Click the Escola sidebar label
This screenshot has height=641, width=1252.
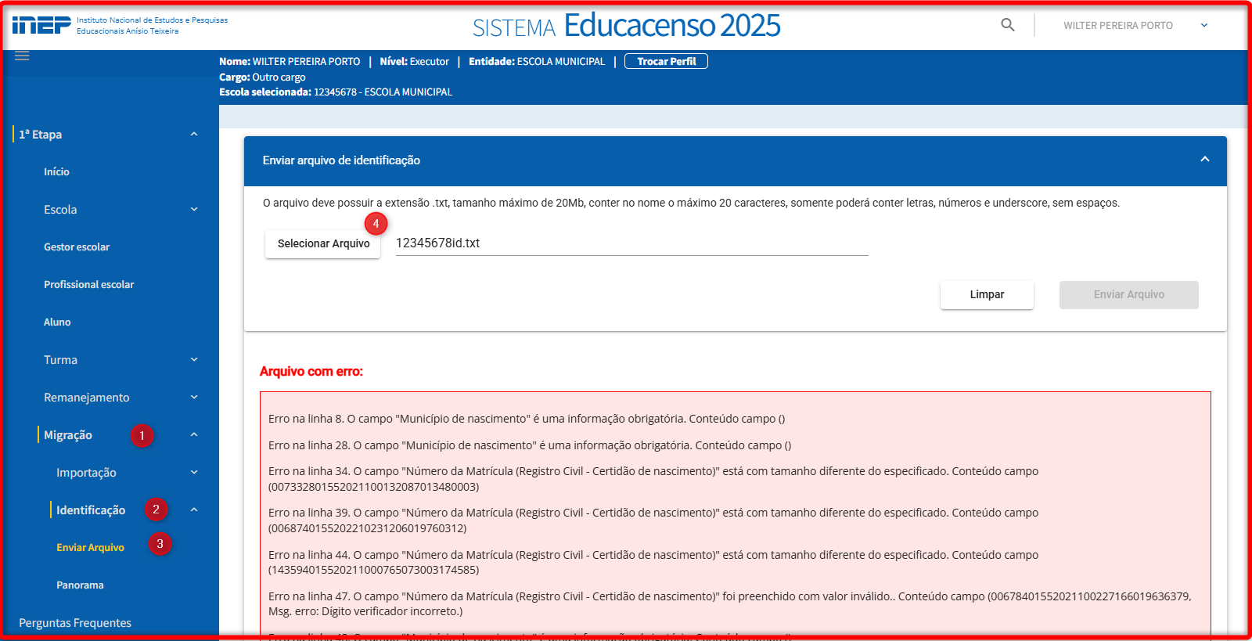pos(60,210)
